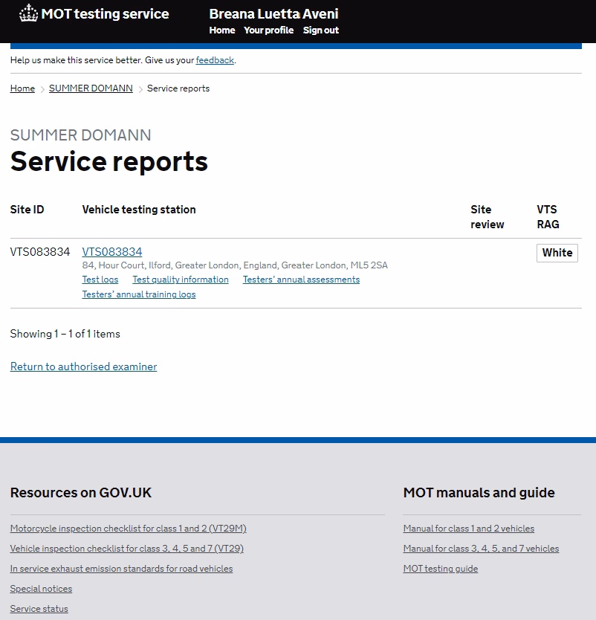Open Testers' annual assessments
This screenshot has height=620, width=596.
tap(300, 279)
